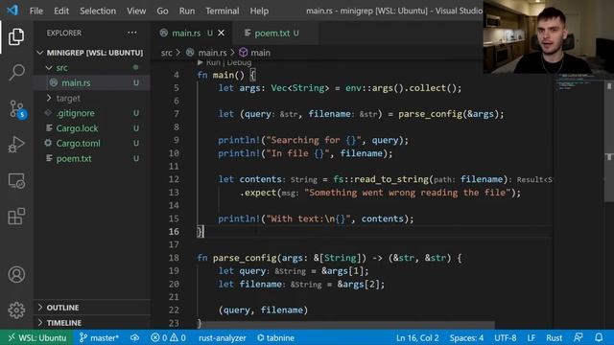Open Cargo.toml in the file tree

(92, 143)
